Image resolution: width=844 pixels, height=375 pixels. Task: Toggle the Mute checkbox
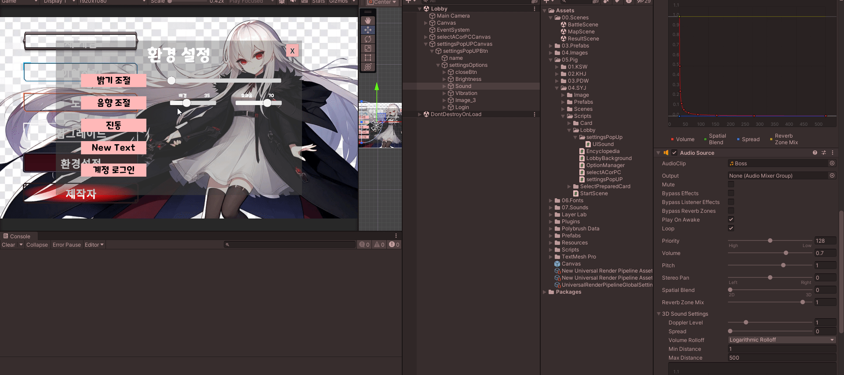731,185
